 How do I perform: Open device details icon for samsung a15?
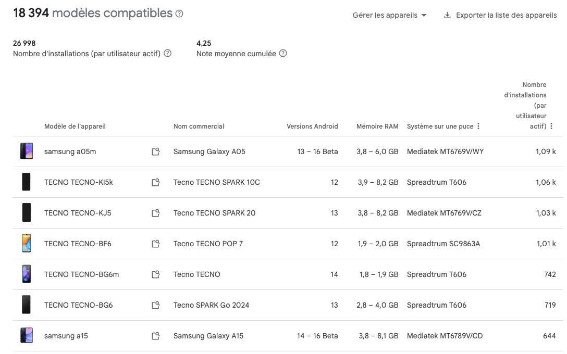coord(155,336)
